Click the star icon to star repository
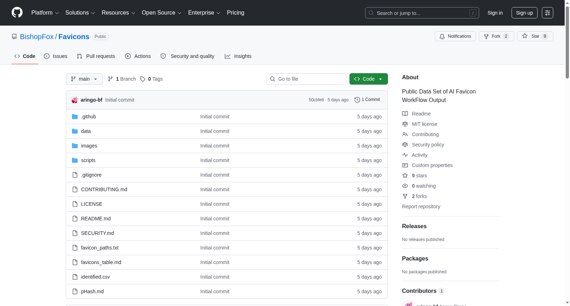 [525, 36]
